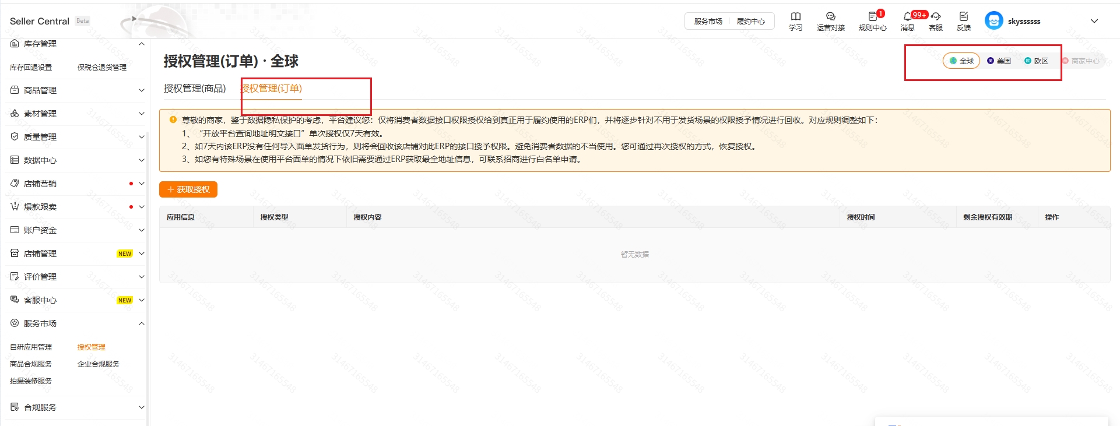Viewport: 1120px width, 426px height.
Task: Click the Seller Central logo text
Action: point(40,21)
